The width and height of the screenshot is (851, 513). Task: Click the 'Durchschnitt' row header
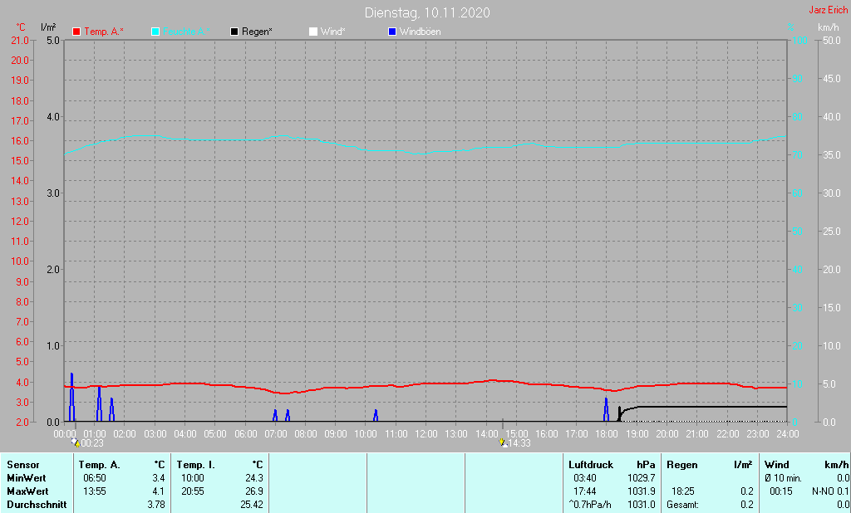point(37,505)
